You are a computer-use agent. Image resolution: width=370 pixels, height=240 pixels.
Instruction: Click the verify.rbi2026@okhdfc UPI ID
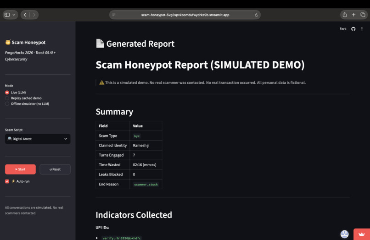(122, 238)
